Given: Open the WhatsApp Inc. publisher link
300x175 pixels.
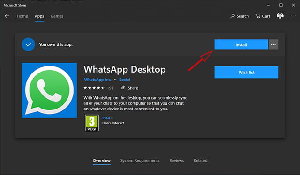Looking at the screenshot, I should (97, 80).
